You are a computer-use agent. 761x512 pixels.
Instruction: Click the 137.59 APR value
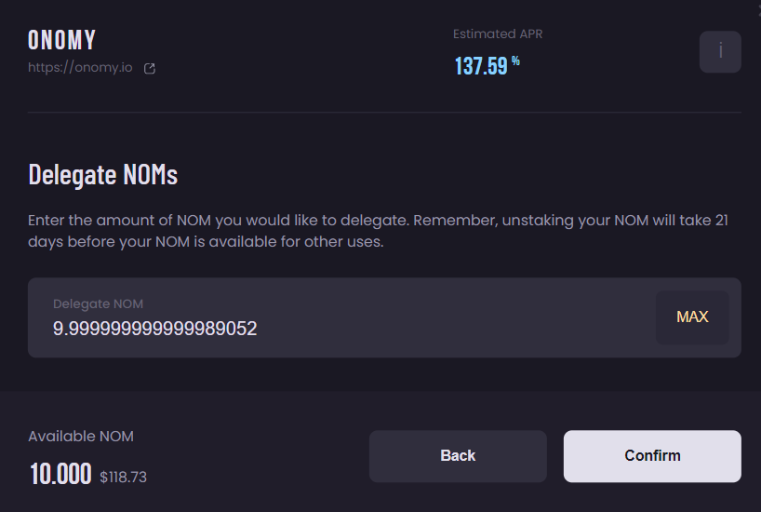coord(481,66)
